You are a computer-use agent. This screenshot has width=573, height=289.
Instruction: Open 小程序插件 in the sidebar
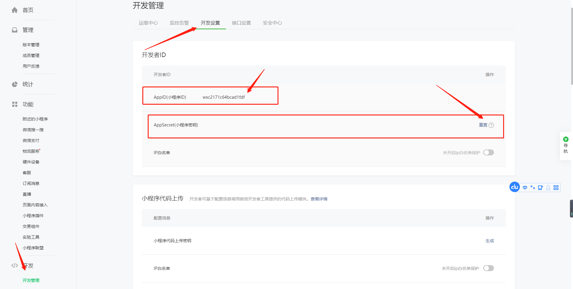[x=33, y=216]
